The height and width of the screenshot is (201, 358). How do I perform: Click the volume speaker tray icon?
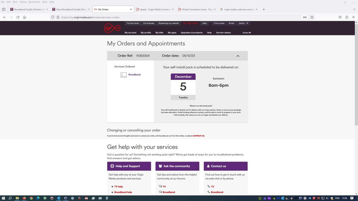pos(327,198)
